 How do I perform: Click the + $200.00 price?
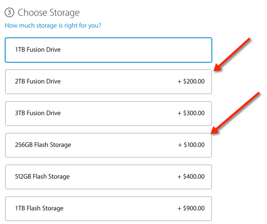click(x=191, y=82)
